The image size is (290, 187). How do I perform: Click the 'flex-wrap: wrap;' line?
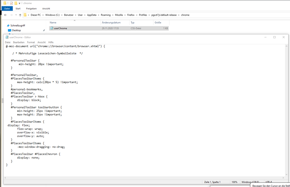coord(30,129)
